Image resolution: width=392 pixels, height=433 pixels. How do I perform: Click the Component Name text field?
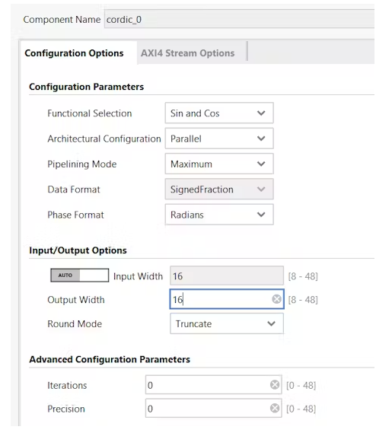coord(239,19)
